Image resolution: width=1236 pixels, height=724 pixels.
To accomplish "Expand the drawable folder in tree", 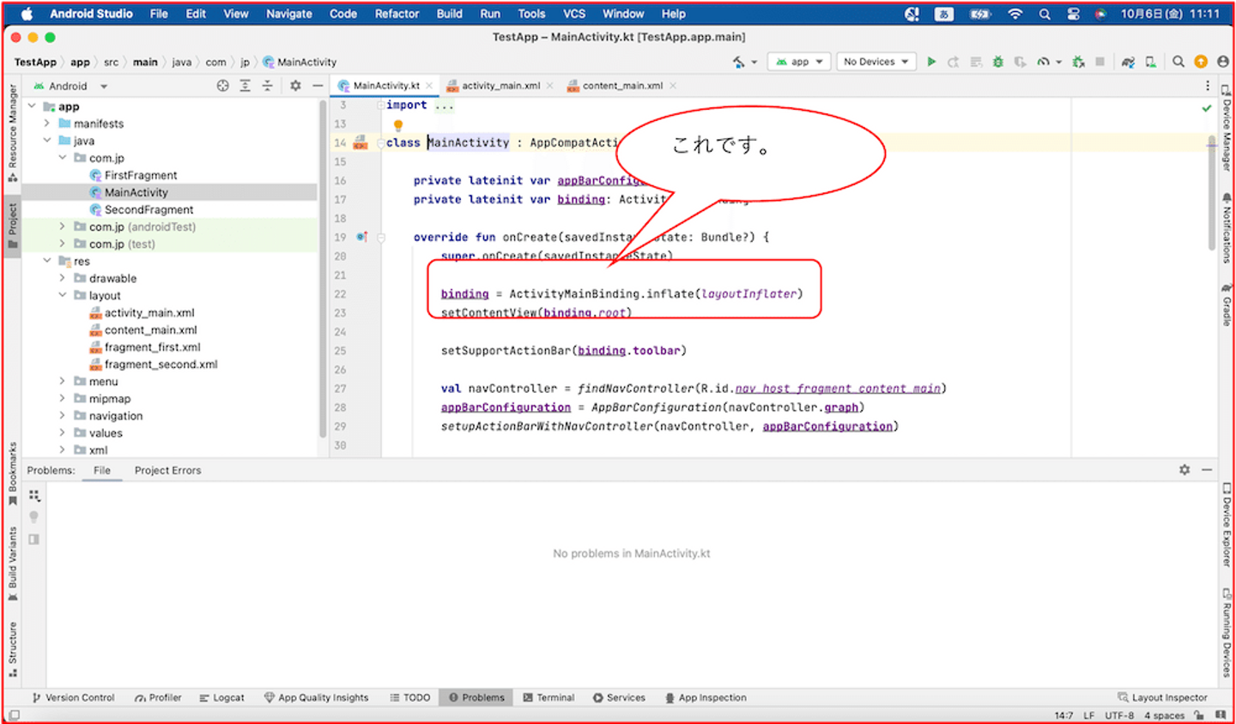I will [62, 278].
